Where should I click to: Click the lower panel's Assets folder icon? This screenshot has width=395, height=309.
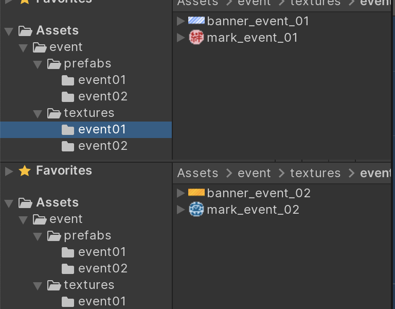26,203
